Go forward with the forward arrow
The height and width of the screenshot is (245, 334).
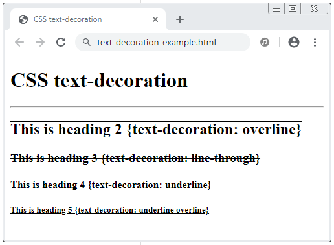[40, 42]
